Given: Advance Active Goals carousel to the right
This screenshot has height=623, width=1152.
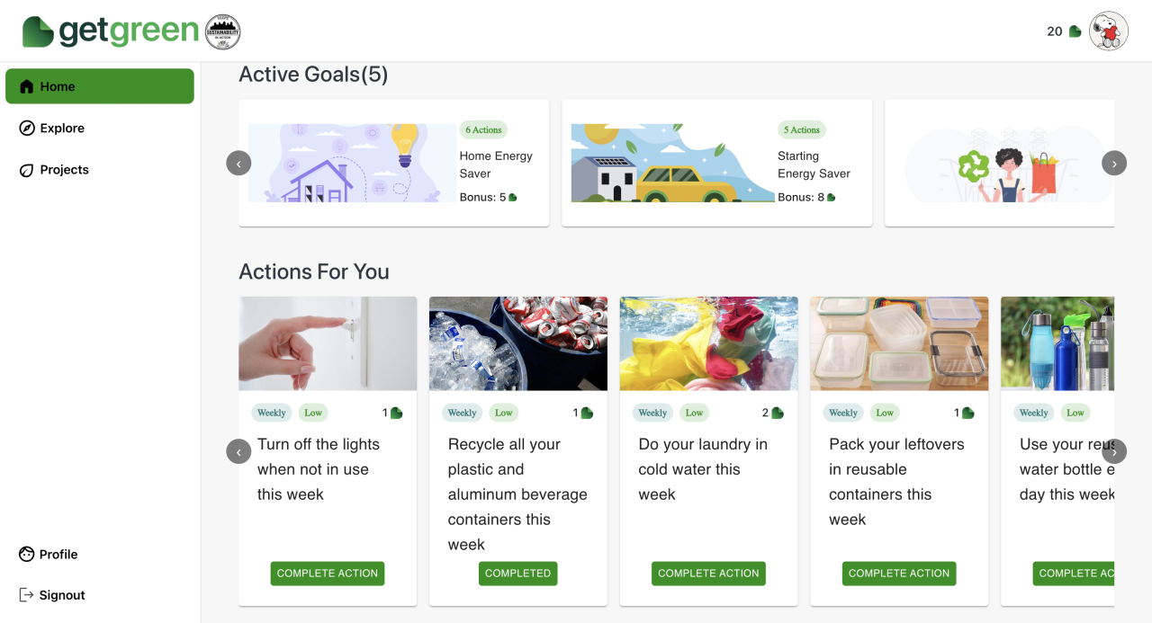Looking at the screenshot, I should coord(1114,163).
